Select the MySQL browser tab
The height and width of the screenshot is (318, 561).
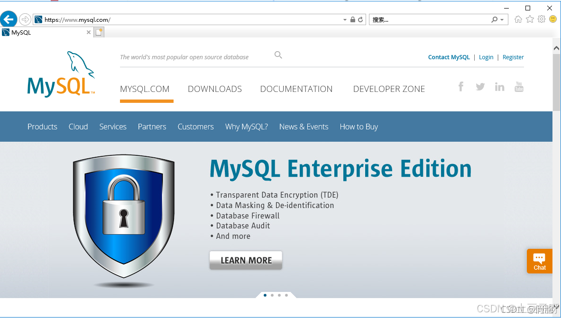pyautogui.click(x=46, y=32)
